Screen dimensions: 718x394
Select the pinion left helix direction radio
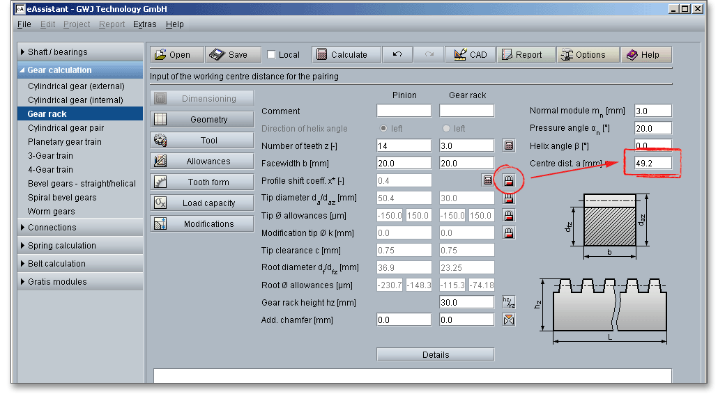coord(383,129)
